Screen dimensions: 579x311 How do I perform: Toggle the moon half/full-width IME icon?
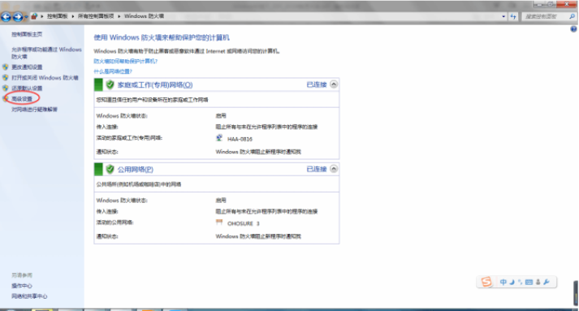(x=512, y=283)
